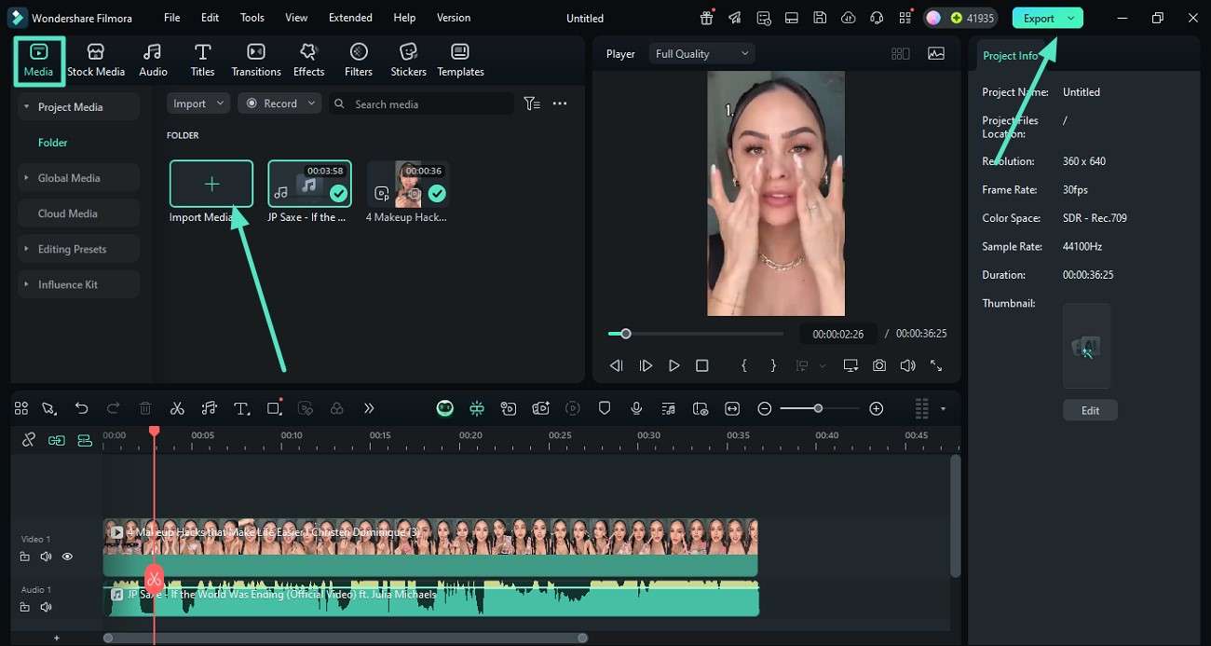
Task: Select Cloud Media in the sidebar
Action: pos(78,213)
